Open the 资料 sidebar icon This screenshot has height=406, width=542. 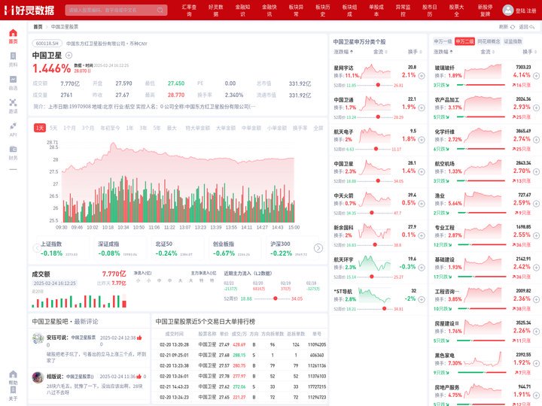(x=13, y=56)
